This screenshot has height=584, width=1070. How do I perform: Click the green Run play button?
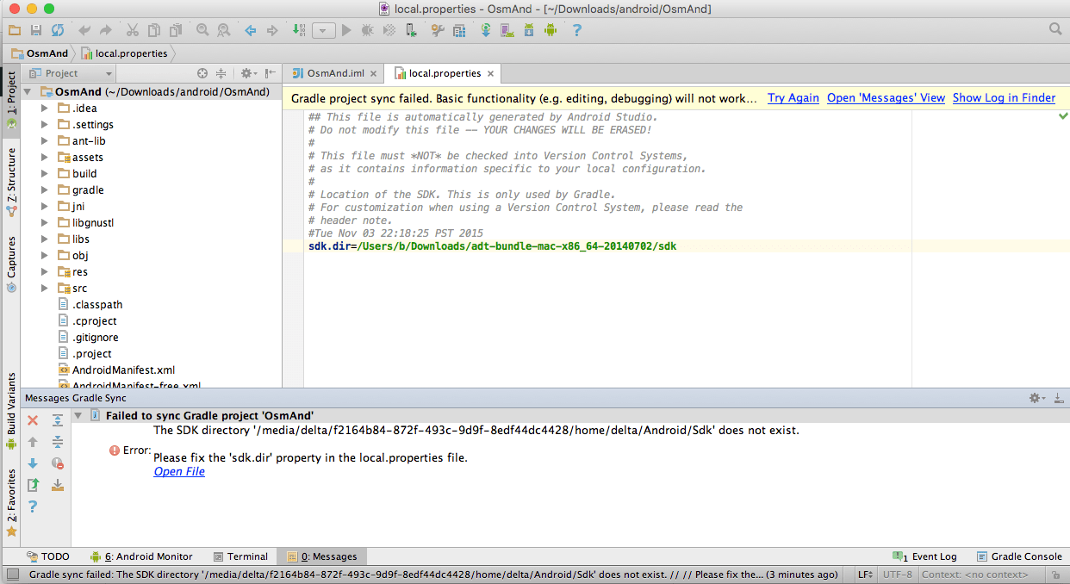[346, 30]
